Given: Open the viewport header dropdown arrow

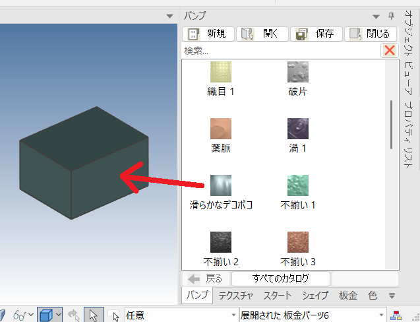Looking at the screenshot, I should pyautogui.click(x=169, y=16).
